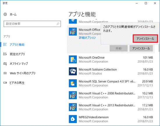Click the 10.2 MB size value
The height and width of the screenshot is (126, 160).
tap(147, 93)
